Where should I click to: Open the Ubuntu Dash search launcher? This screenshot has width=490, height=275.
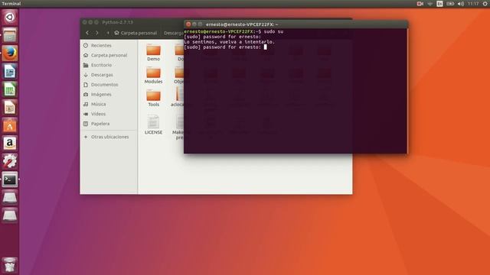10,17
